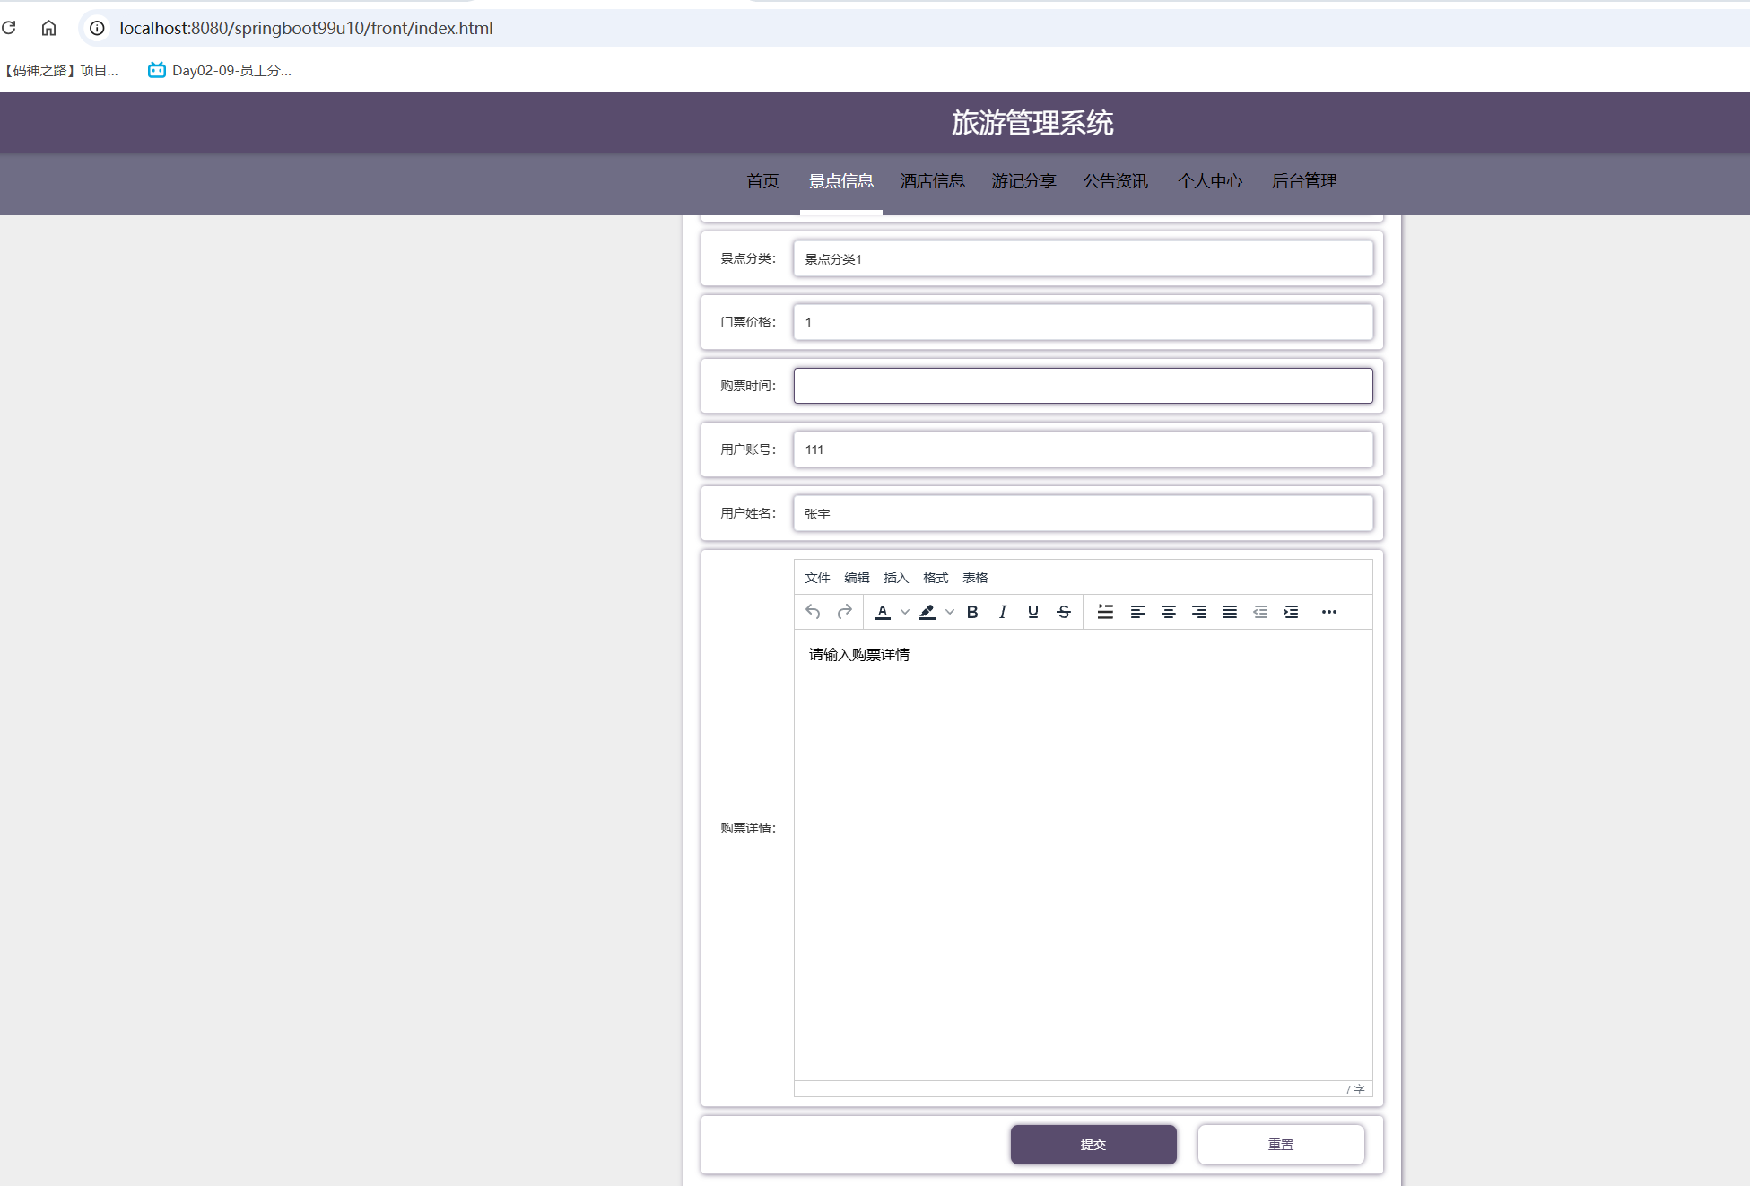
Task: Click into the 购票详情 editor text area
Action: (x=1083, y=855)
